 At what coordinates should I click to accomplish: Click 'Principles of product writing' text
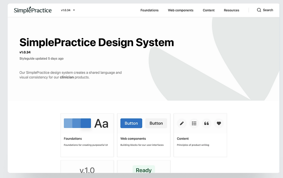click(x=193, y=145)
